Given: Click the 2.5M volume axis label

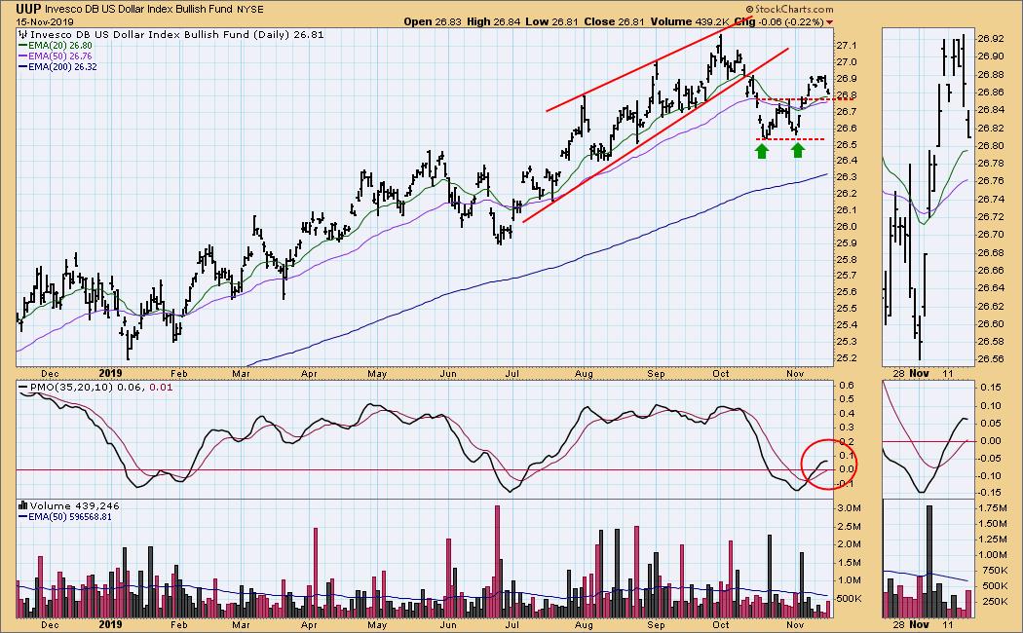Looking at the screenshot, I should (851, 526).
